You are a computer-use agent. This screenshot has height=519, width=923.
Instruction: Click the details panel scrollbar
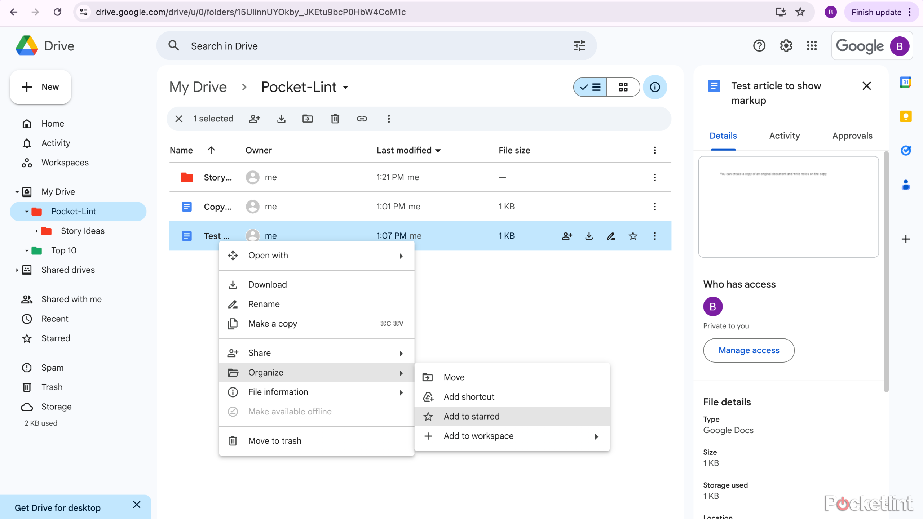886,271
